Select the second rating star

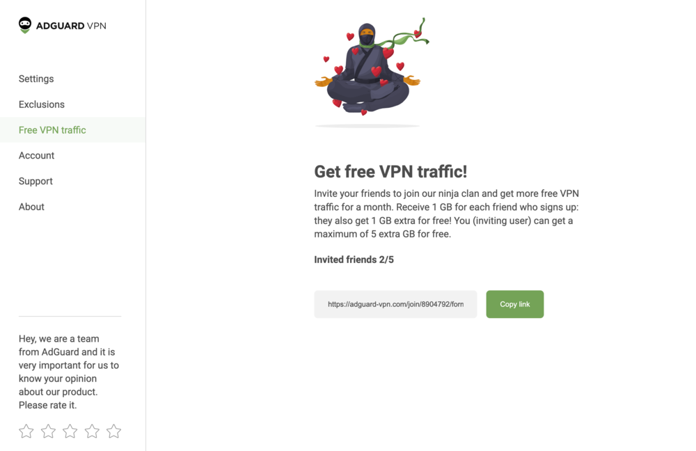tap(48, 431)
